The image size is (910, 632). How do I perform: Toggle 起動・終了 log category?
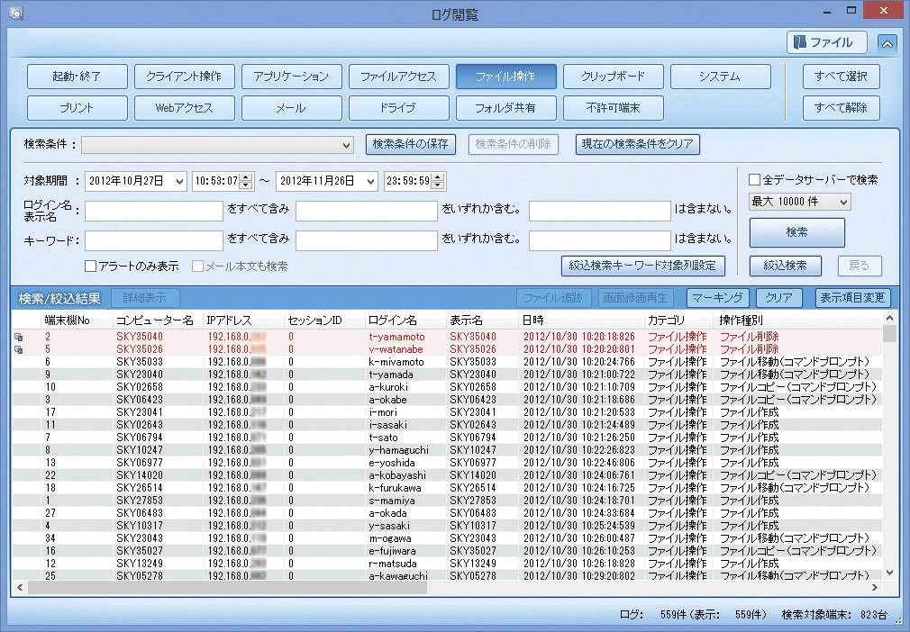point(77,77)
